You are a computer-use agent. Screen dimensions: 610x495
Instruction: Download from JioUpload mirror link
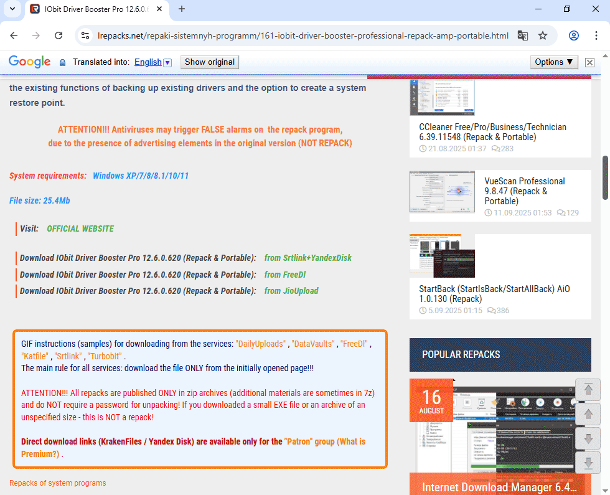(x=291, y=291)
